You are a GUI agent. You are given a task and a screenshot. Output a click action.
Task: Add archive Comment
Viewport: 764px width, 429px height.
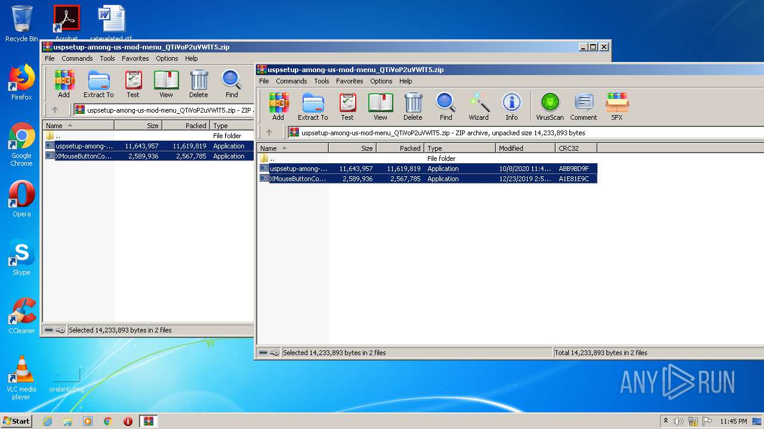coord(584,107)
